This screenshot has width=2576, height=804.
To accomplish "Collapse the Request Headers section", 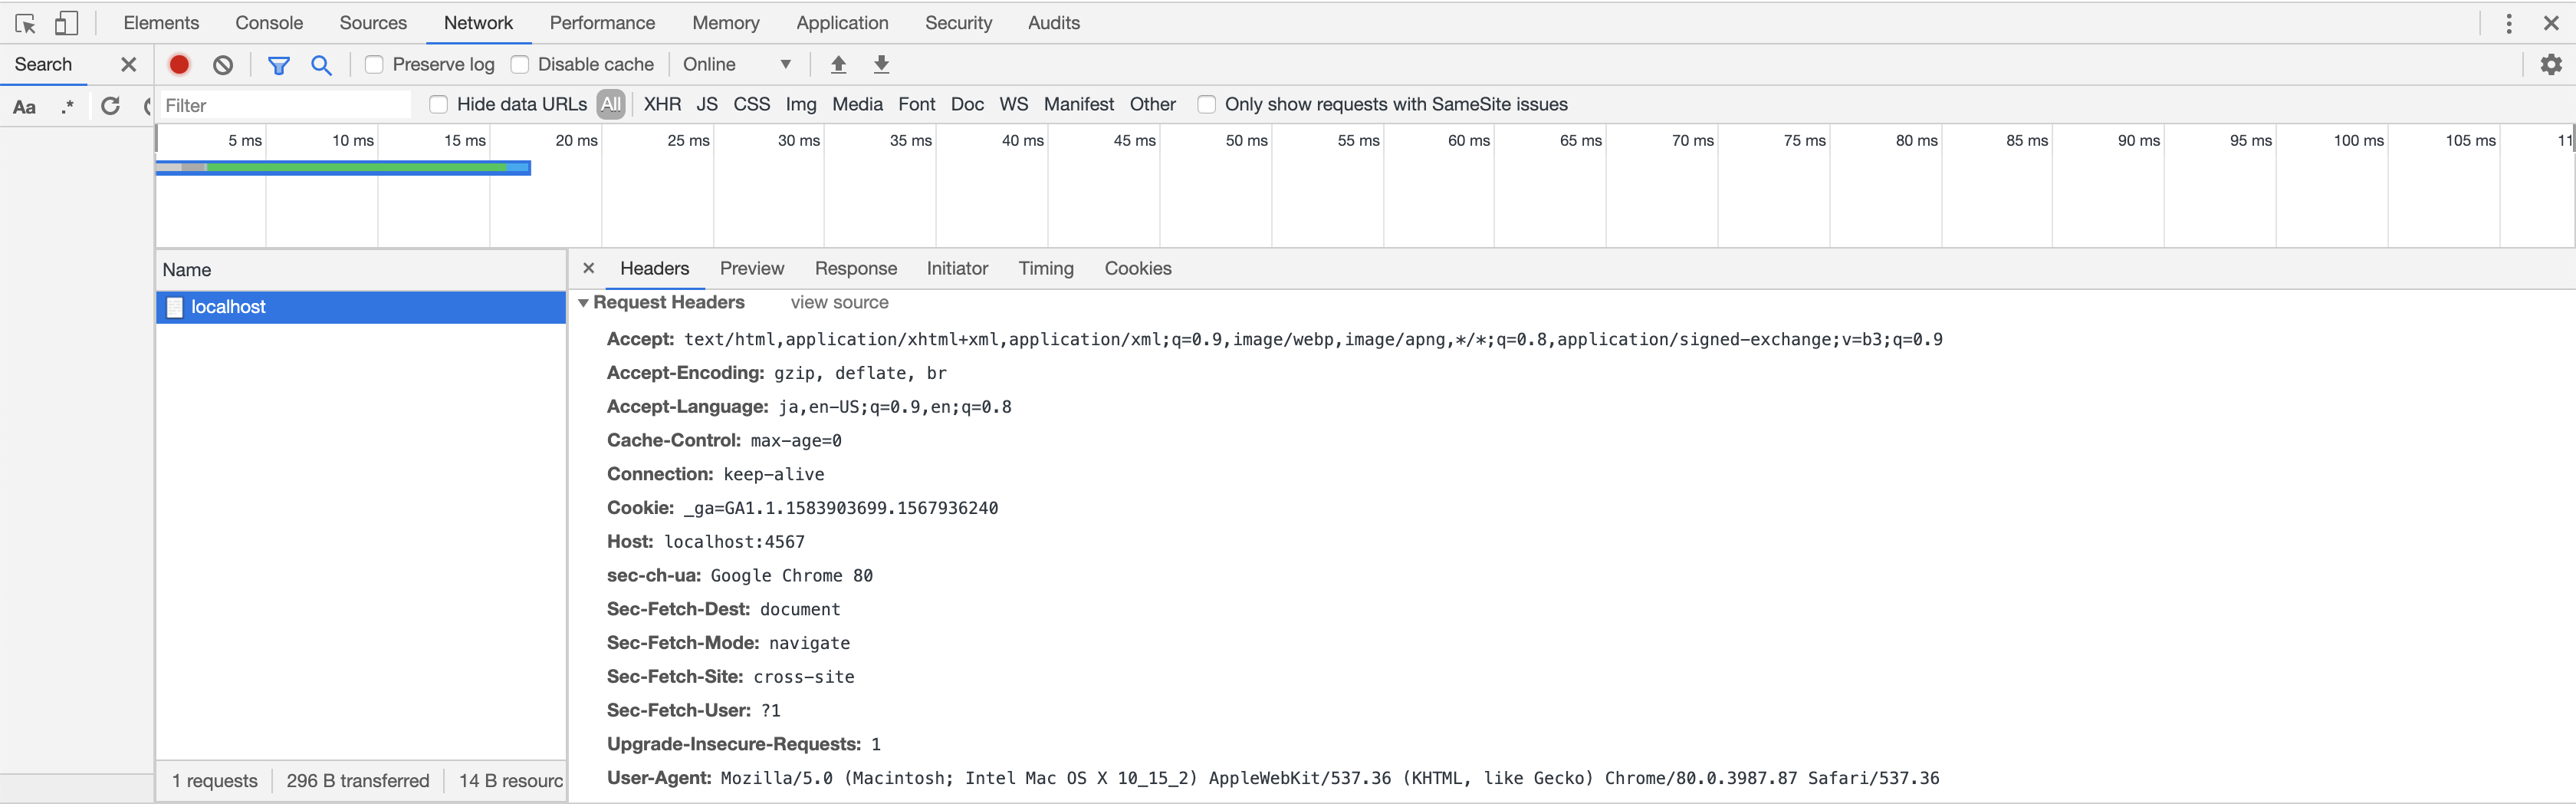I will pyautogui.click(x=583, y=302).
